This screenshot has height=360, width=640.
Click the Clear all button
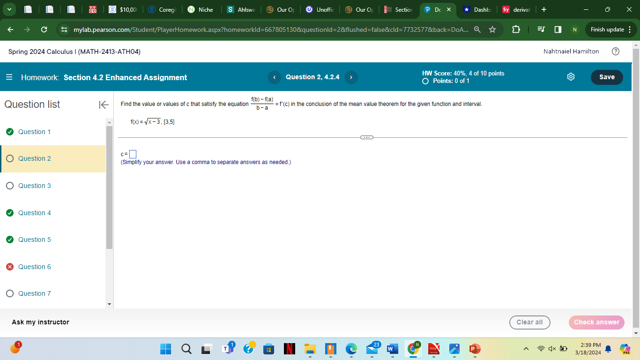529,322
